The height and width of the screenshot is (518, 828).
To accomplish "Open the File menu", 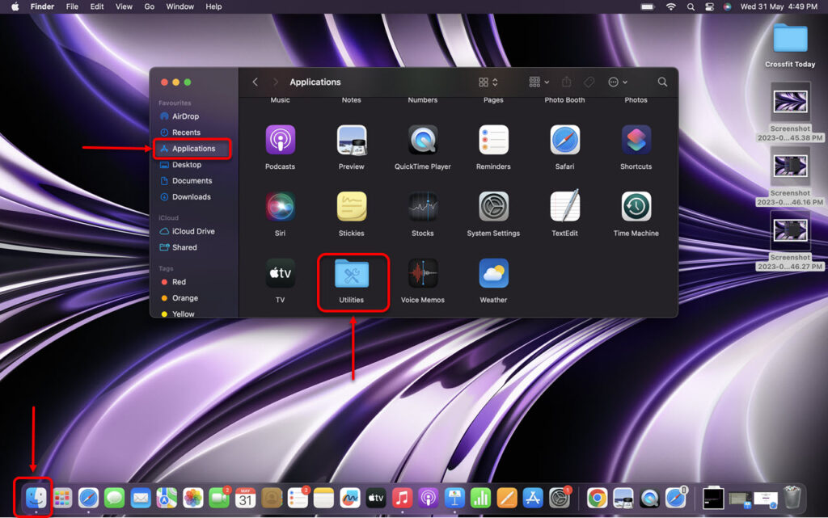I will click(x=72, y=6).
